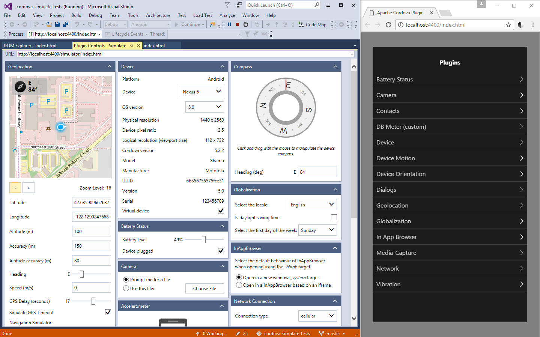540x337 pixels.
Task: Click the Restart debugging icon
Action: (x=246, y=24)
